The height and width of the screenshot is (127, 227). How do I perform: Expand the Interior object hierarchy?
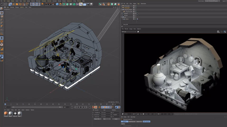(122, 19)
